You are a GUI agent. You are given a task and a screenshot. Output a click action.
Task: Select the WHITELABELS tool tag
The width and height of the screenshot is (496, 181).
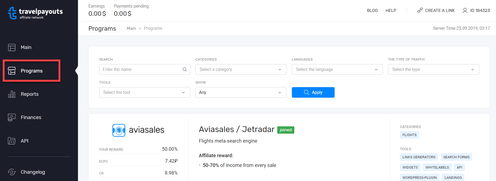pyautogui.click(x=437, y=167)
